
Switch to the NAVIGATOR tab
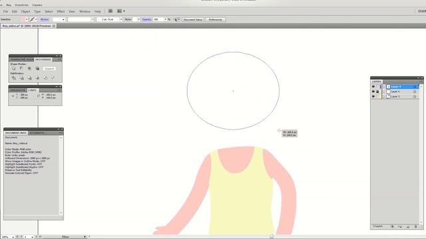[x=18, y=90]
